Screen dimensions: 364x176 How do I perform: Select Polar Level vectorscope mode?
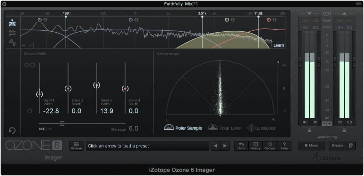225,128
